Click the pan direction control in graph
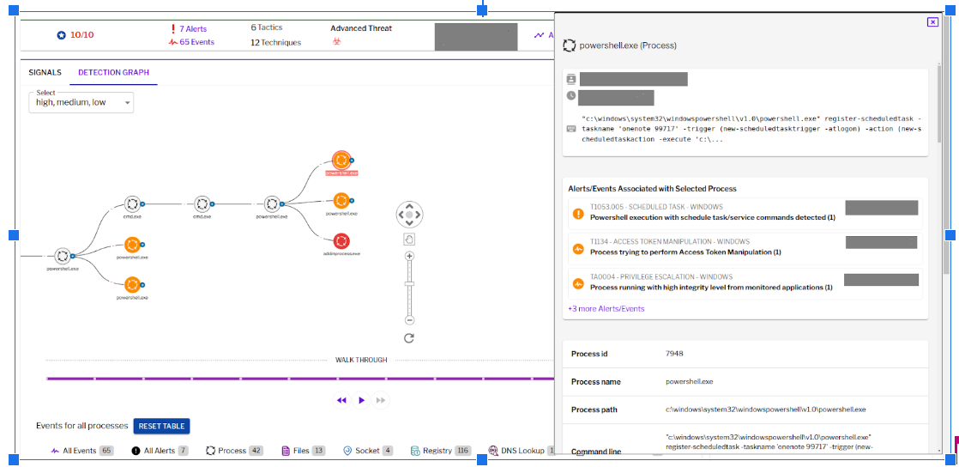The width and height of the screenshot is (959, 467). [x=409, y=215]
